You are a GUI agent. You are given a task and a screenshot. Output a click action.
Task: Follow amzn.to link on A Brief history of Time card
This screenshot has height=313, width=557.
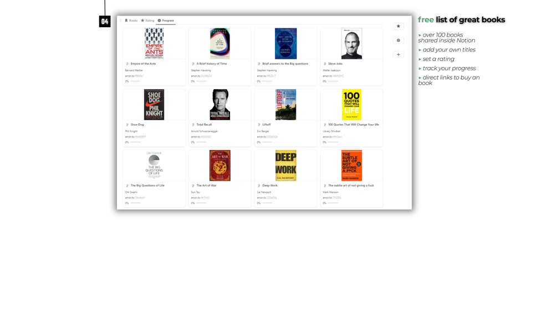click(201, 76)
